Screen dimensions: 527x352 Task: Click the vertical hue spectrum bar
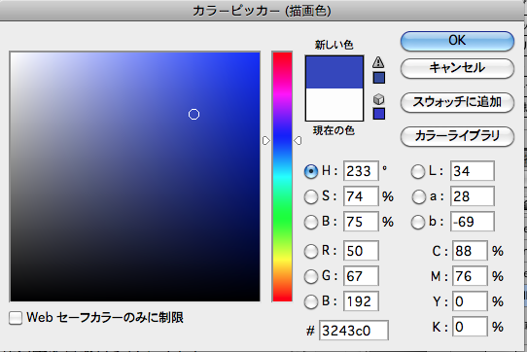point(282,177)
